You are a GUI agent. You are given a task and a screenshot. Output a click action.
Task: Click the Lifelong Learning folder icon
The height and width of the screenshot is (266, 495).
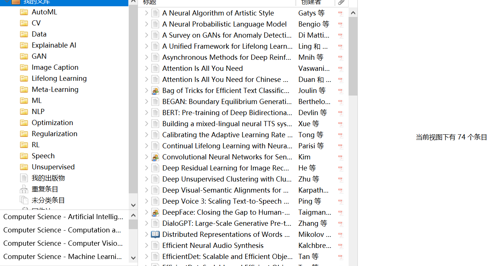(24, 79)
